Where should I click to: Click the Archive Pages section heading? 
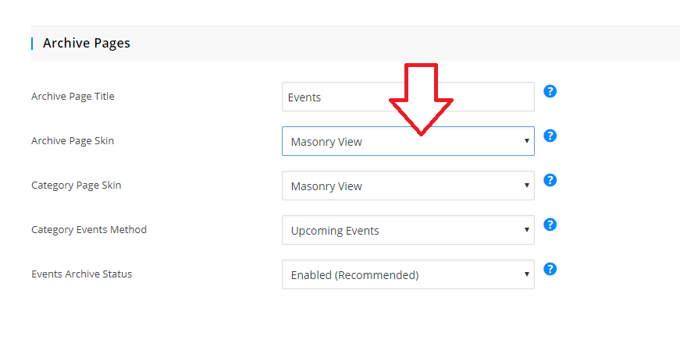pyautogui.click(x=87, y=43)
